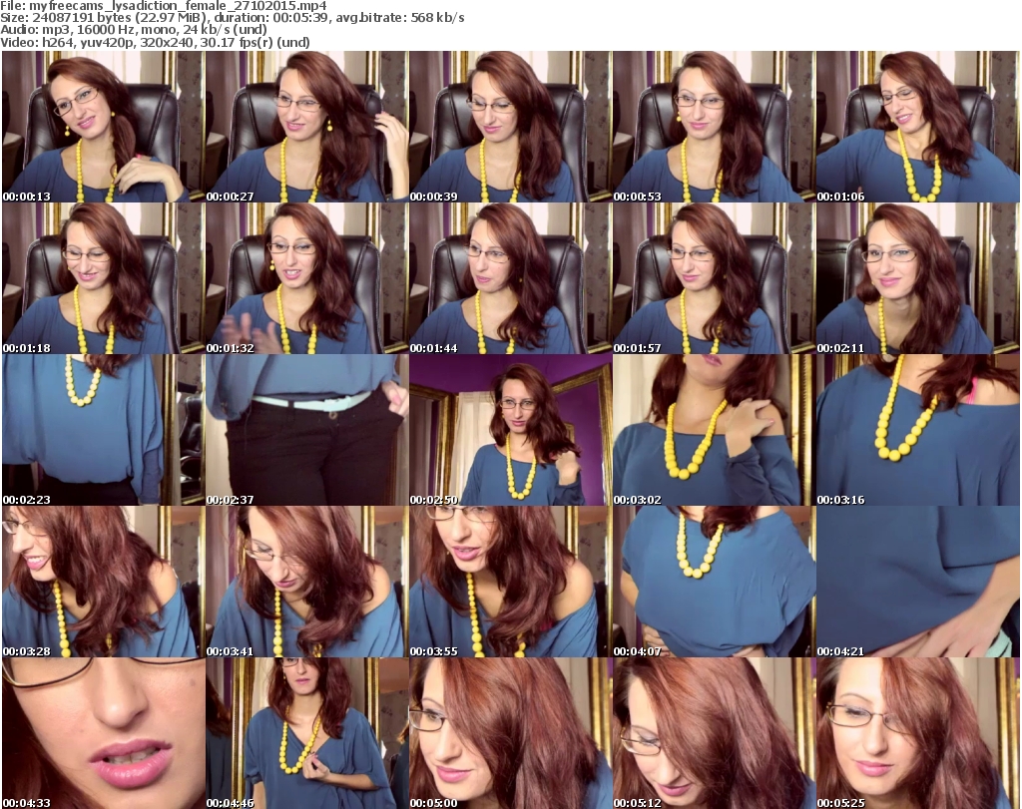Pick the frame timestamped 00:02:37

307,430
